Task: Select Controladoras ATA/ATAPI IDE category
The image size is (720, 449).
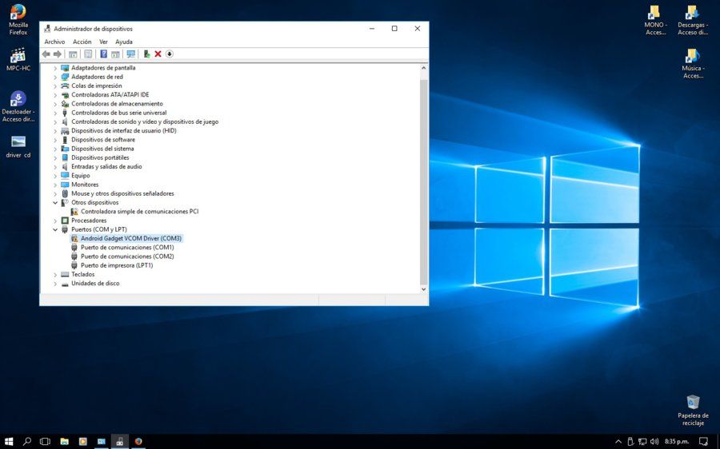Action: (110, 95)
